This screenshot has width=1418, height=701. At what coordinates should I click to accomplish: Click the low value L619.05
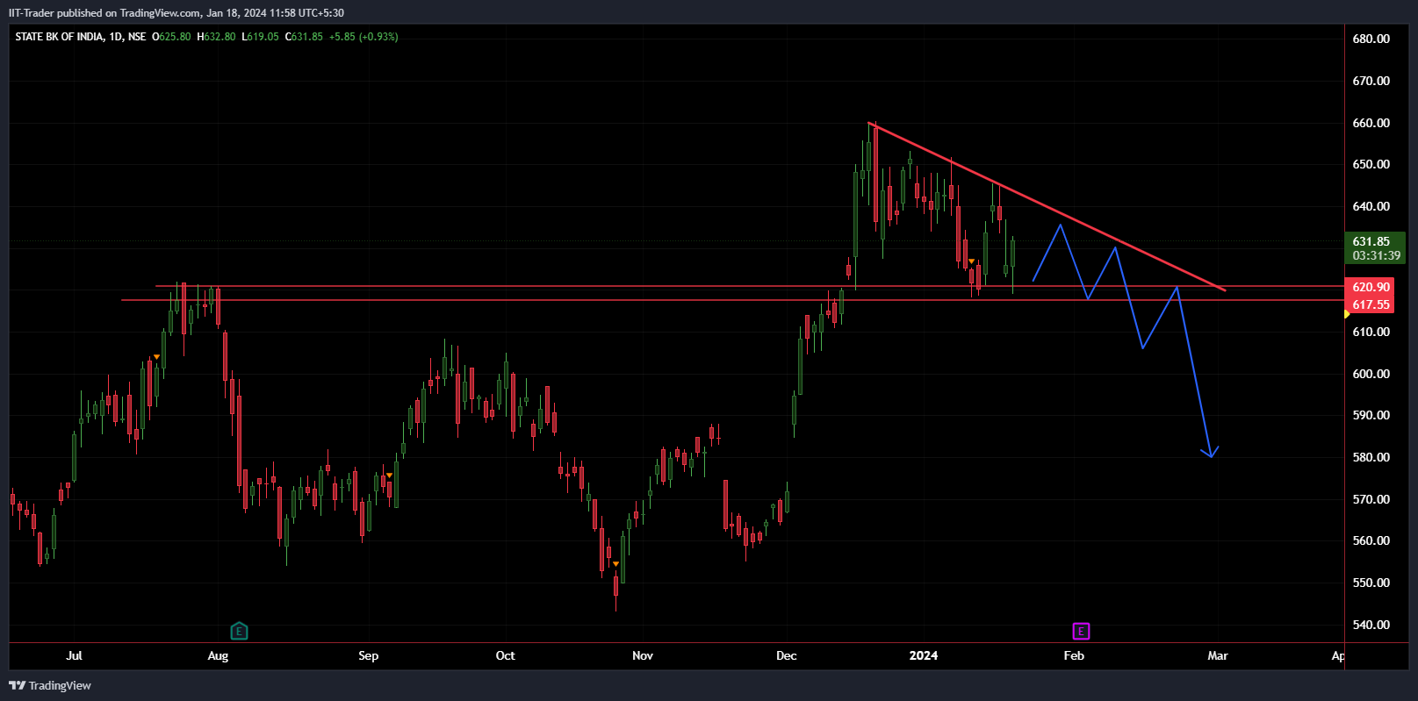pos(261,37)
